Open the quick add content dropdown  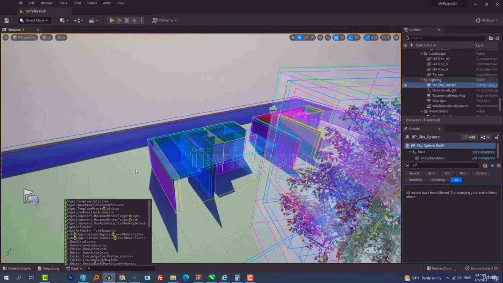click(x=64, y=20)
